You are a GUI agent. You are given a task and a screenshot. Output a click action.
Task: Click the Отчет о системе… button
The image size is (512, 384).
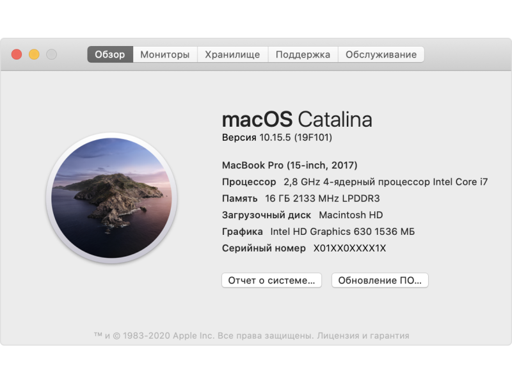(x=271, y=280)
